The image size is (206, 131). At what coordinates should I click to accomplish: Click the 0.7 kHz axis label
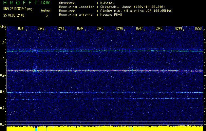click(3, 108)
